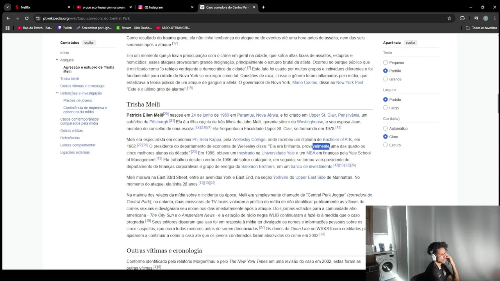Open the 'Universidade Yale' link
Viewport: 500px width, 281px height.
tap(278, 153)
